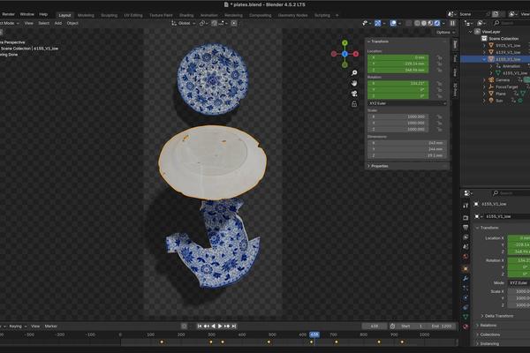The width and height of the screenshot is (530, 353).
Task: Open the shading options dropdown arrow
Action: (x=443, y=23)
